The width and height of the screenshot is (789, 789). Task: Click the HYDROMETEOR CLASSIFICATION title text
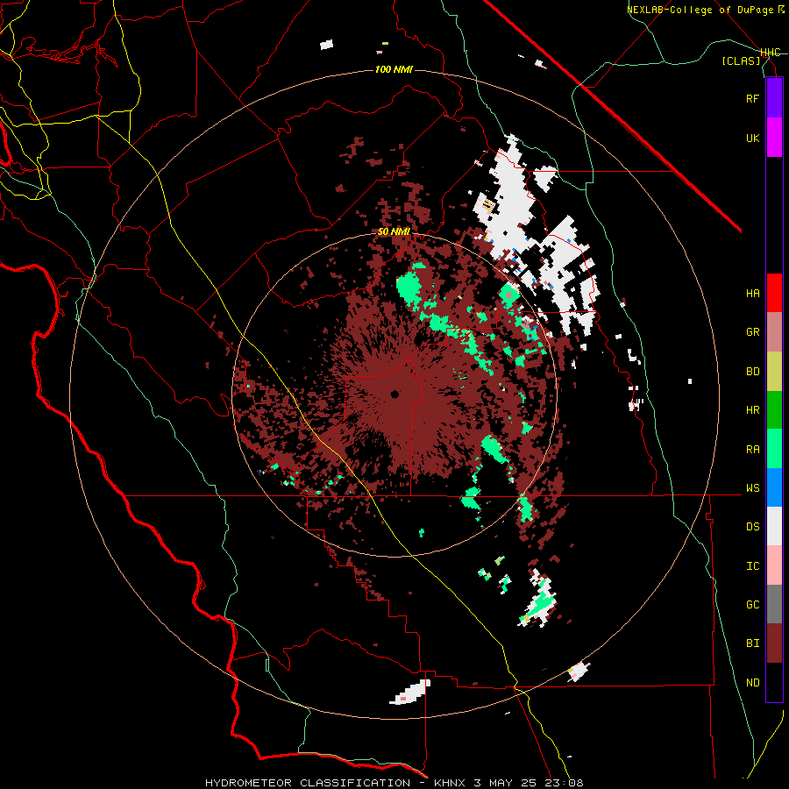tap(308, 783)
